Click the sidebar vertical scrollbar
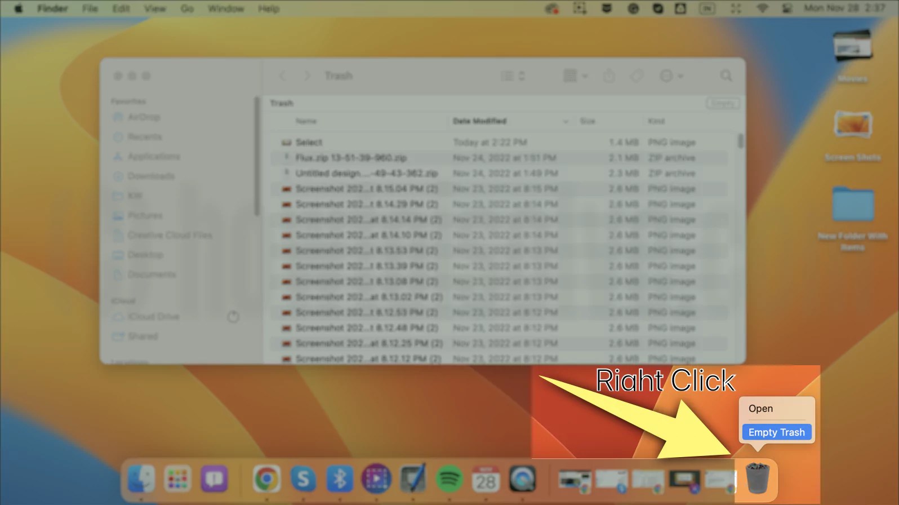This screenshot has height=505, width=899. pos(257,156)
